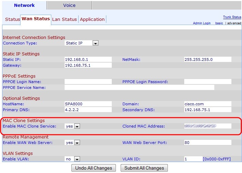Open the Wan Status sub-tab
Screen dimensions: 242x173
(x=36, y=19)
